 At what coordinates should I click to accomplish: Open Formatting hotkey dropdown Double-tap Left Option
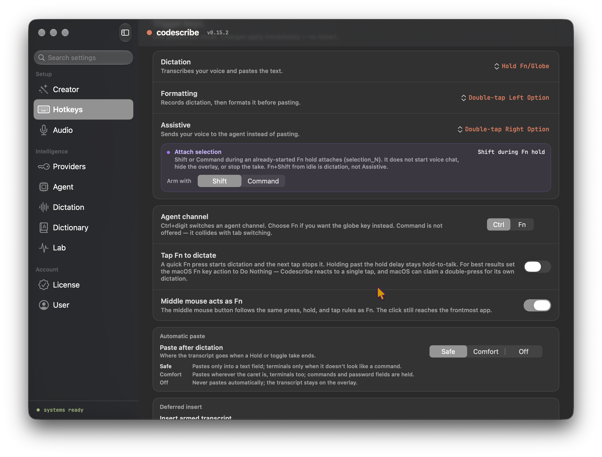pos(505,98)
